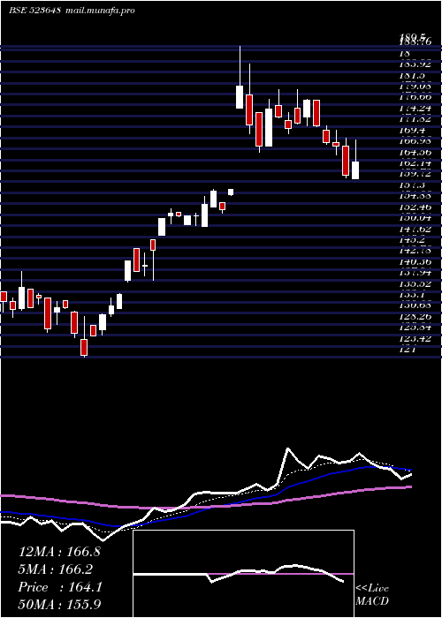Click the 123.42 price axis label
442x618 pixels.
point(415,338)
